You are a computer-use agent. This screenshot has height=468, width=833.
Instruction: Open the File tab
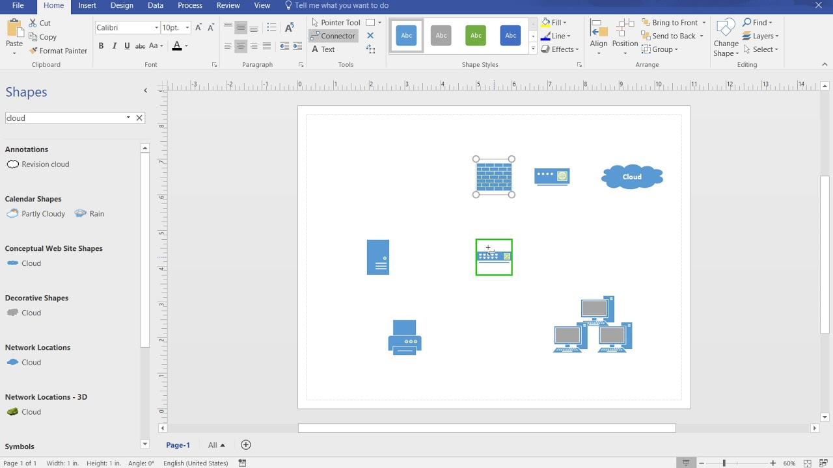point(18,5)
